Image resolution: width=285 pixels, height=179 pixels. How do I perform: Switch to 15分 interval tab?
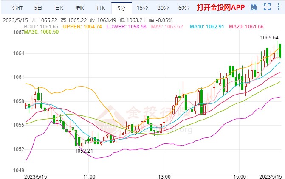142,8
